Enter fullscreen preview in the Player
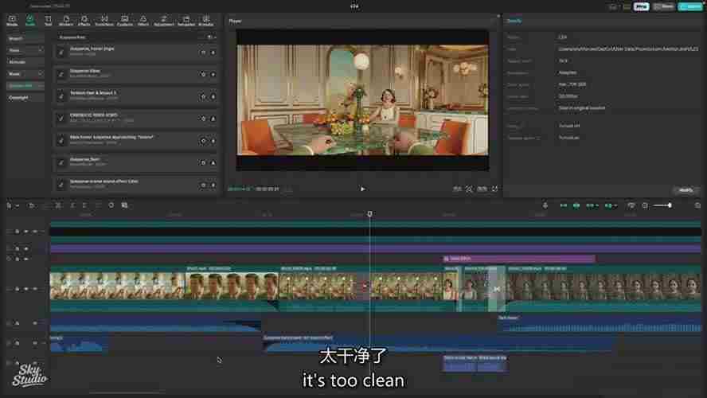Image resolution: width=707 pixels, height=398 pixels. [494, 189]
